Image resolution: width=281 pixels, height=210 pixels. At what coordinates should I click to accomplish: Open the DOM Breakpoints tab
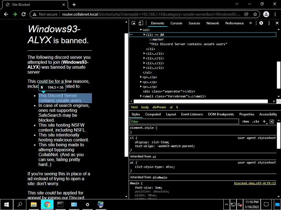221,114
